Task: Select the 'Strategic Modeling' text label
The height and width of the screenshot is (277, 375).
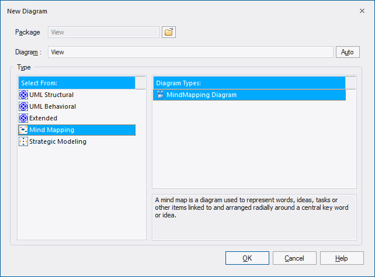Action: tap(58, 141)
